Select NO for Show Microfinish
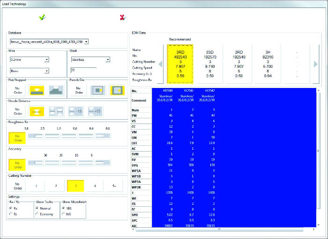The image size is (328, 239). [63, 214]
